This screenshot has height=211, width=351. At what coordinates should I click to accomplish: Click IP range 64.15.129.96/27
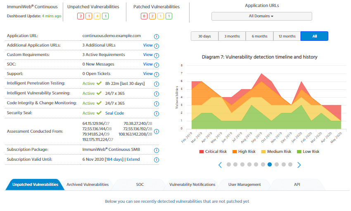(x=96, y=124)
